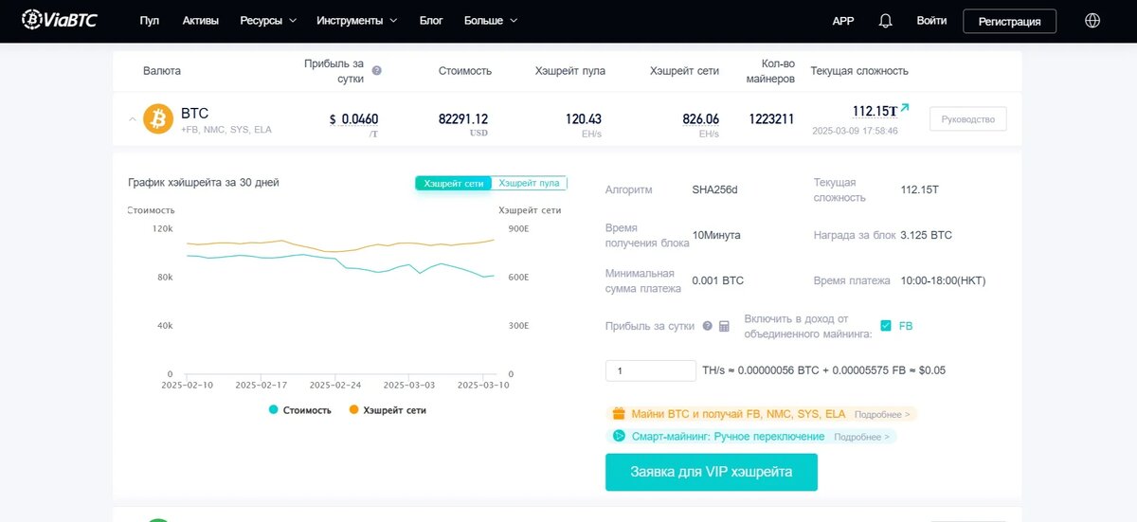Click the 1223211 miners count

click(x=771, y=119)
